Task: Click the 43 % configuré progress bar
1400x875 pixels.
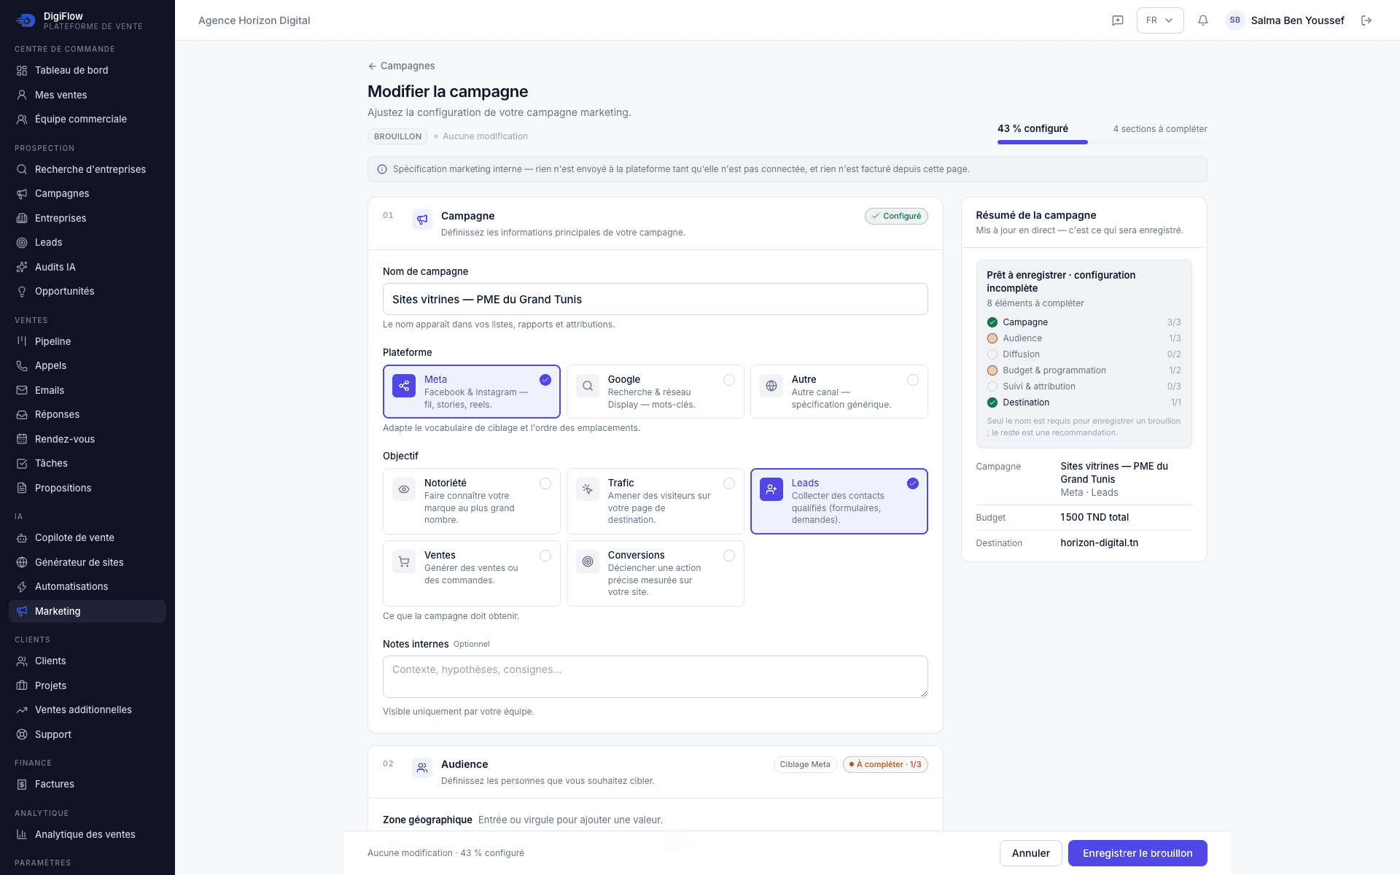Action: click(1102, 142)
